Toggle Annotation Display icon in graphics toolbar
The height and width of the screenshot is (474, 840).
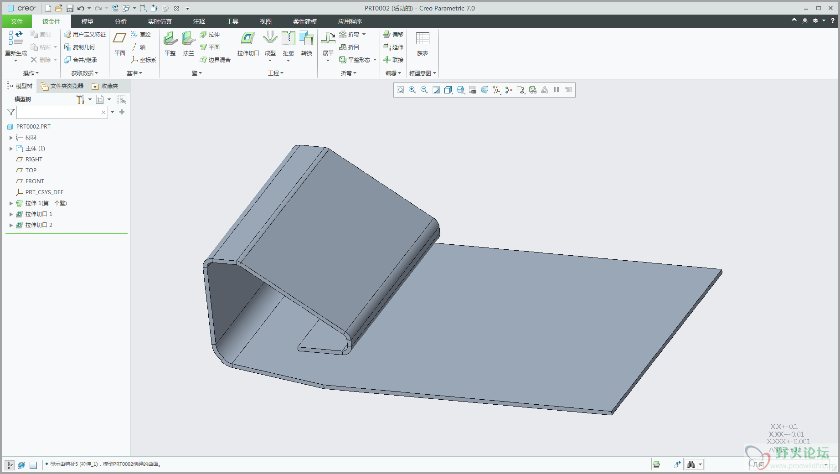[520, 90]
